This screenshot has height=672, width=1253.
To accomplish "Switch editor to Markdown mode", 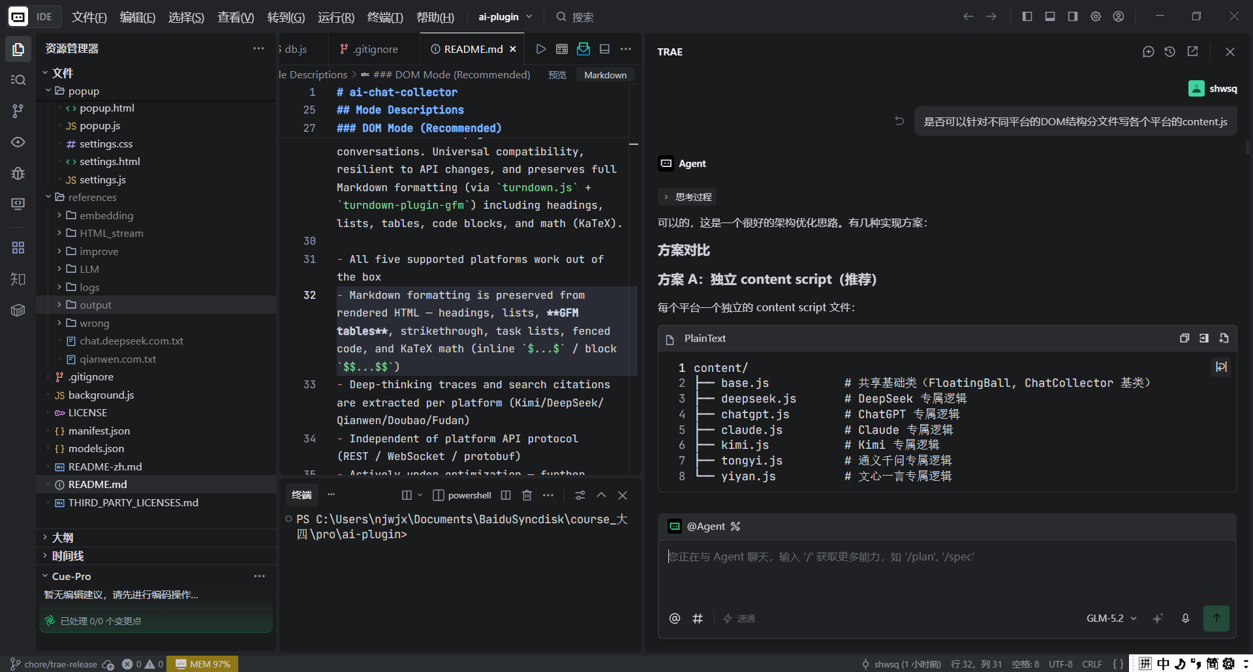I will (x=605, y=75).
